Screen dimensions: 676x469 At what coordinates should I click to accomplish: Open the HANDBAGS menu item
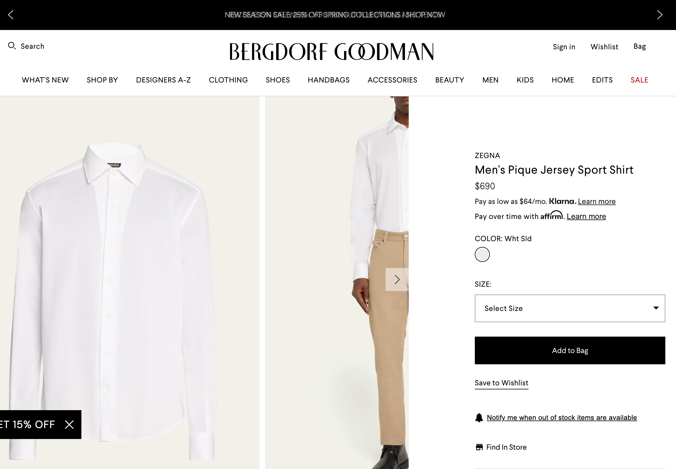pyautogui.click(x=328, y=80)
